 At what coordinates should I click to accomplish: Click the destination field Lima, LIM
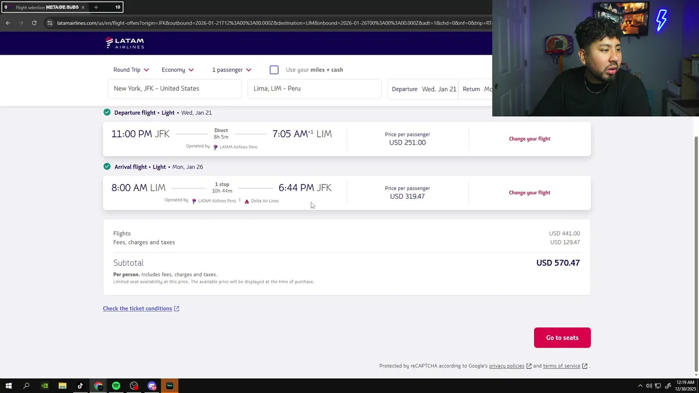[314, 88]
